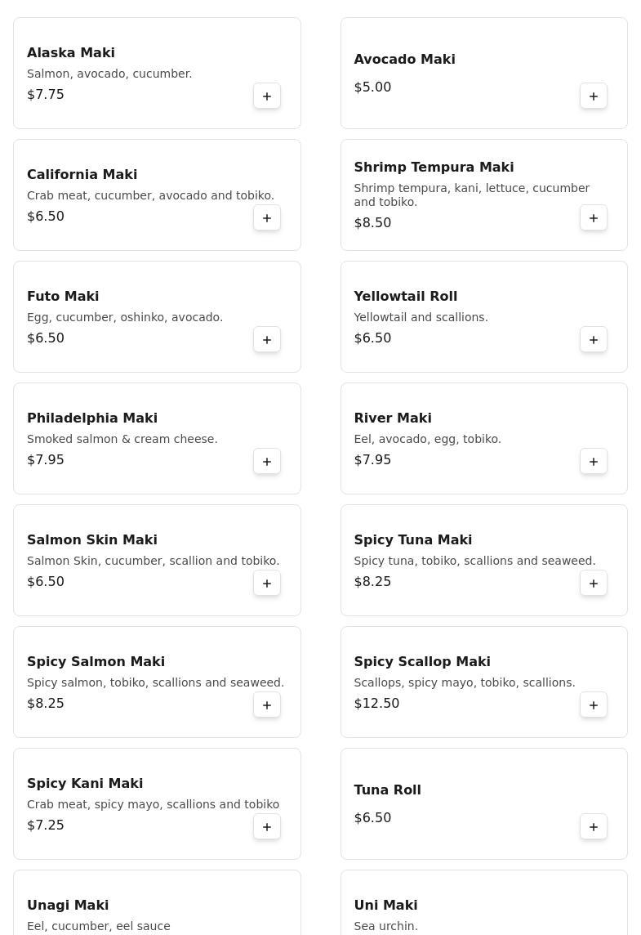Add Spicy Tuna Maki to order
The height and width of the screenshot is (935, 641).
coord(594,583)
